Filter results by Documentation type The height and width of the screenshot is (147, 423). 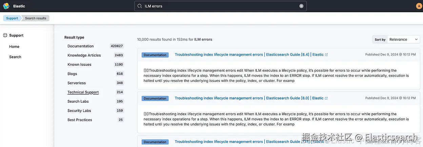point(80,46)
